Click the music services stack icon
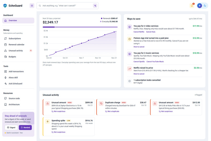 point(129,54)
